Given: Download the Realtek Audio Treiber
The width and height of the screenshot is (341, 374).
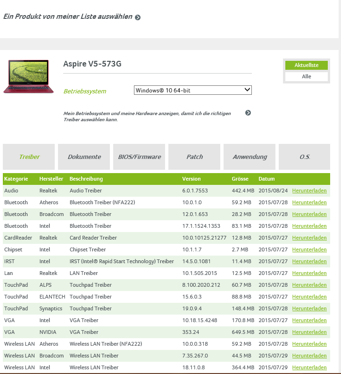Looking at the screenshot, I should [x=309, y=191].
